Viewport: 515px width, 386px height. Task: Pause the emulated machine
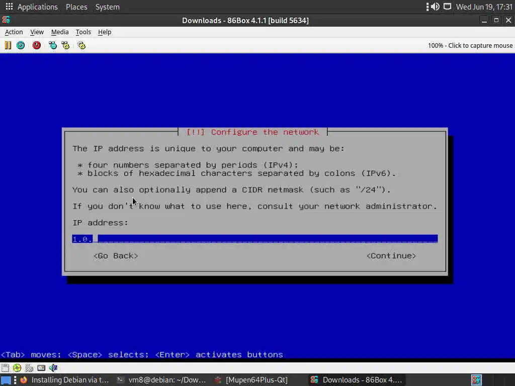(x=8, y=45)
